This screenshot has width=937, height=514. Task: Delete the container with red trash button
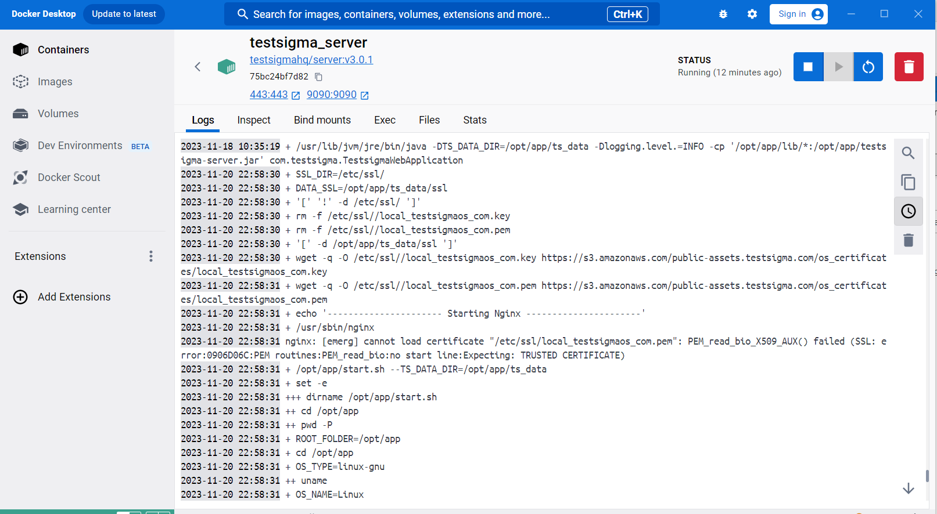click(x=909, y=67)
